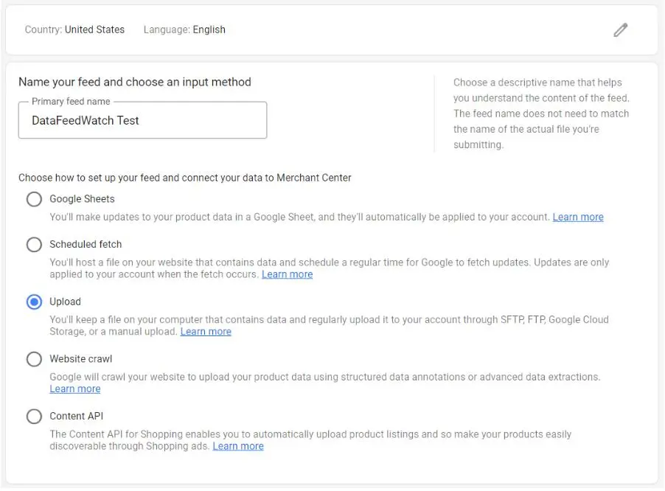Click the 'Content API' option title text

coord(76,416)
